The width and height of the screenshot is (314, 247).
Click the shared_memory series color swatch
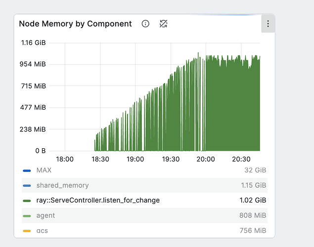coord(27,186)
